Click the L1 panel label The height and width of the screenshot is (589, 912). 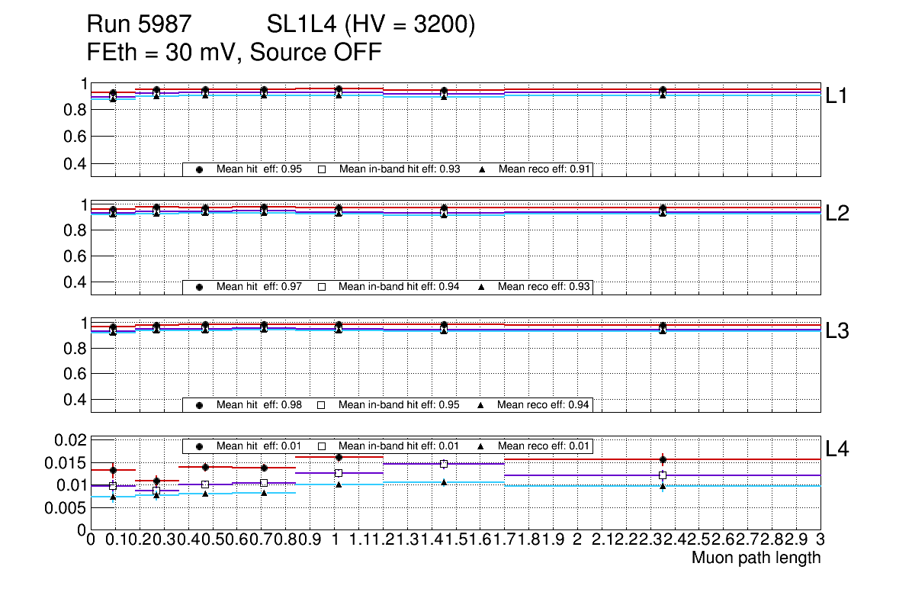(x=838, y=95)
